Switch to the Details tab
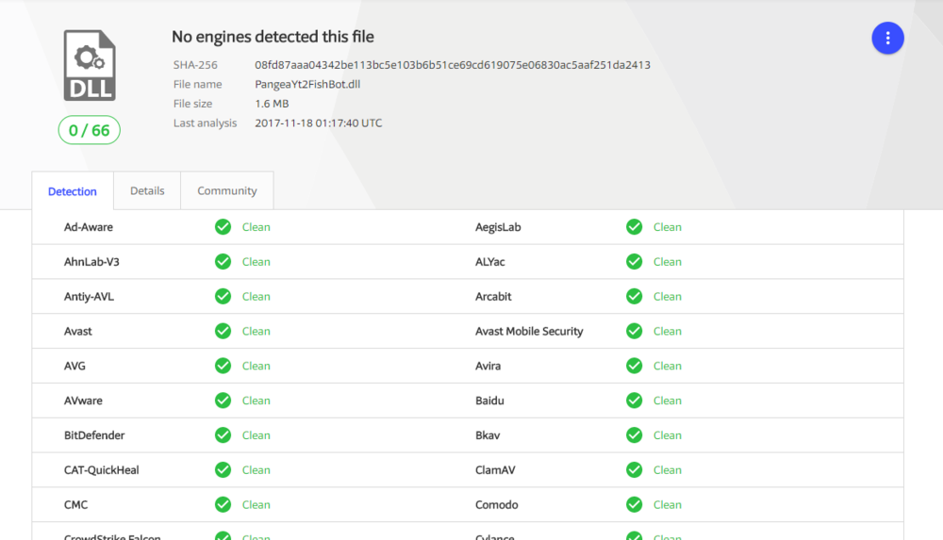This screenshot has width=943, height=540. click(x=147, y=190)
